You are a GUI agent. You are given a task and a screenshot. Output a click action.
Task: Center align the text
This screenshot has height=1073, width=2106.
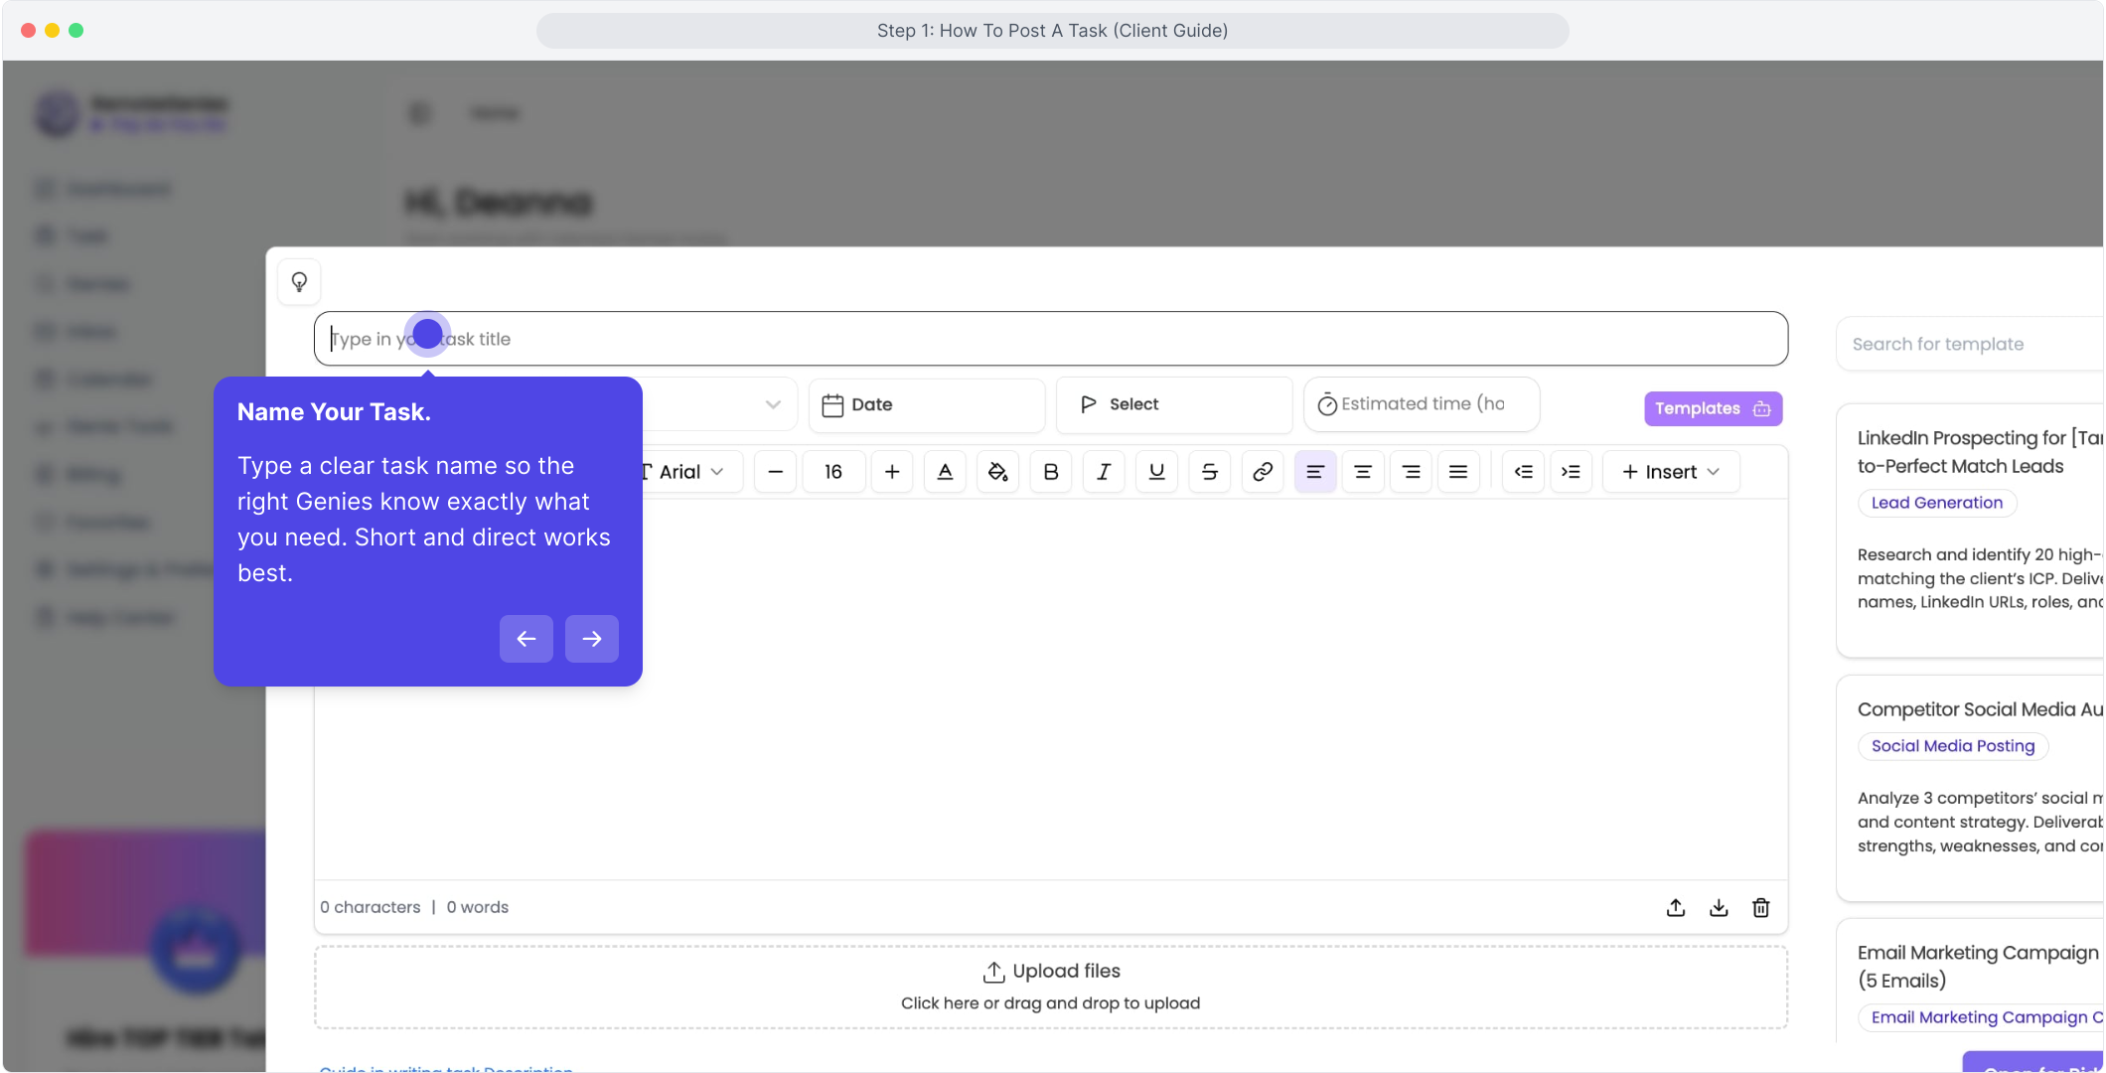coord(1362,472)
